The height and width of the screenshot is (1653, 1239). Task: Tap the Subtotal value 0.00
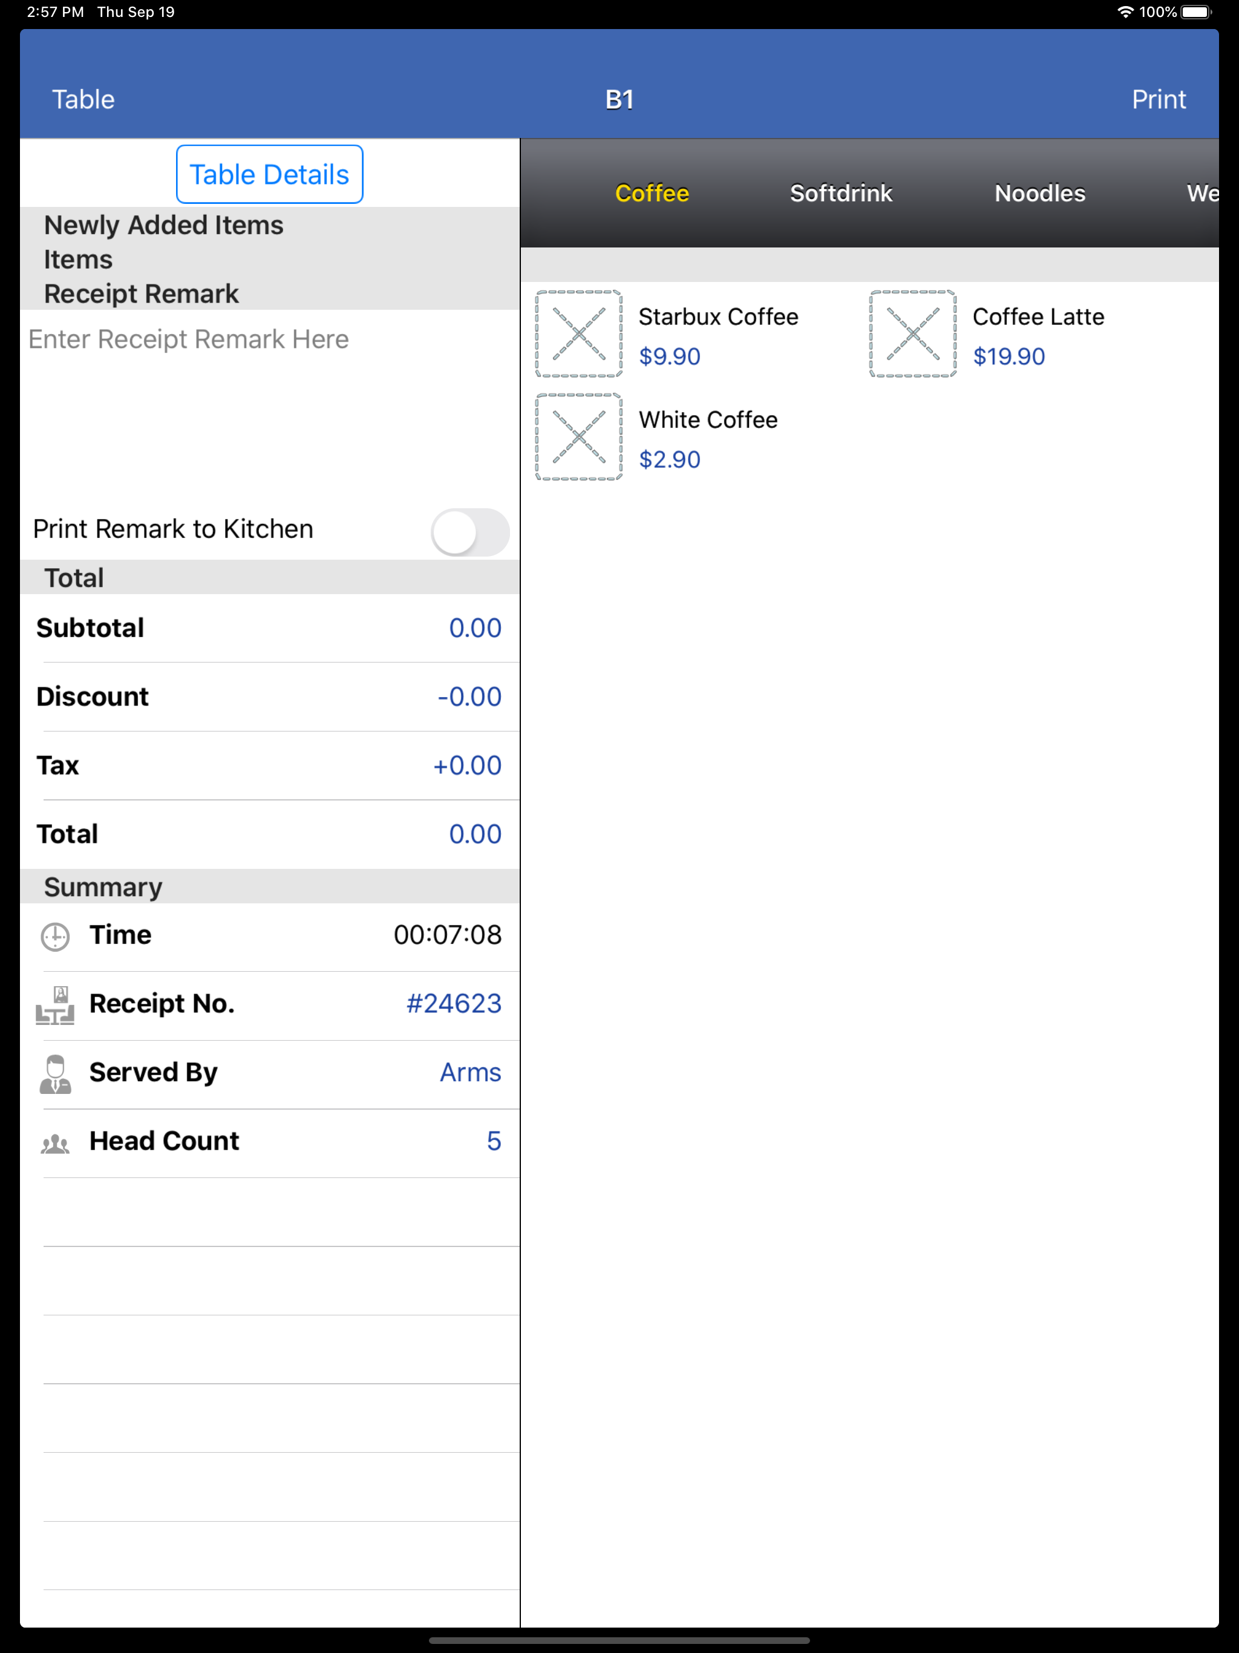[476, 627]
